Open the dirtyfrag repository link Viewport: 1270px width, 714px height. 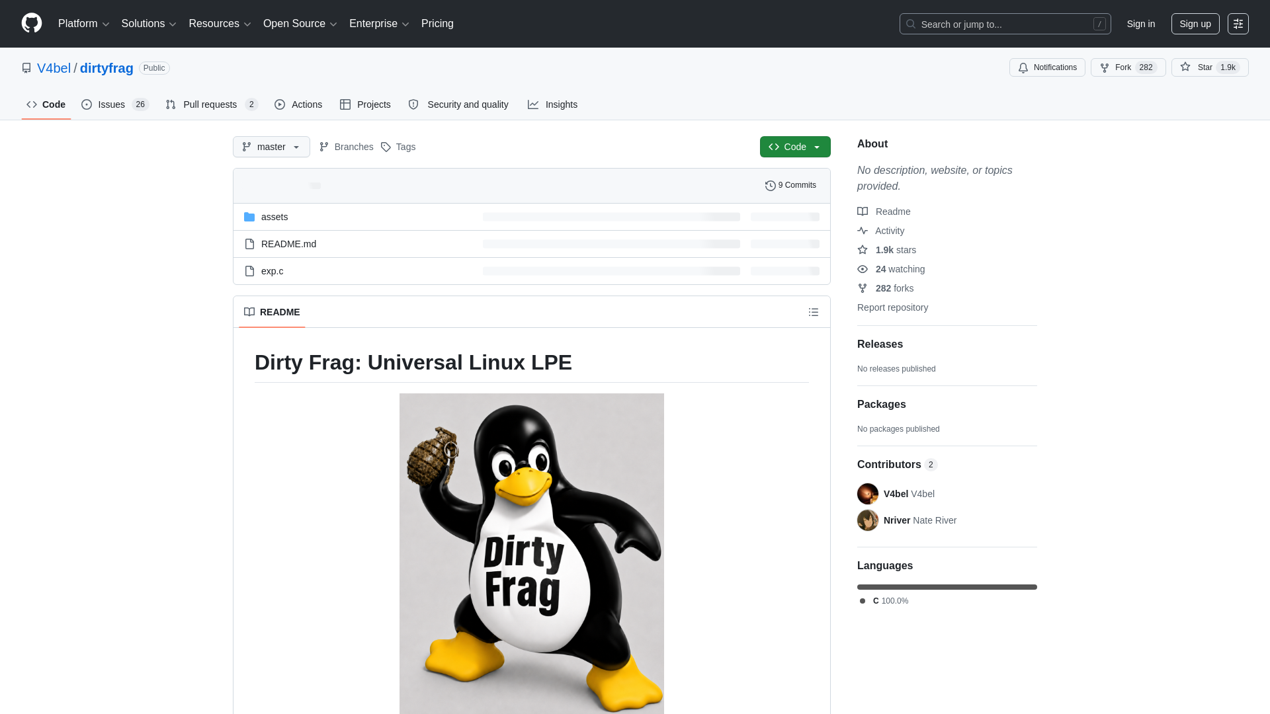106,68
